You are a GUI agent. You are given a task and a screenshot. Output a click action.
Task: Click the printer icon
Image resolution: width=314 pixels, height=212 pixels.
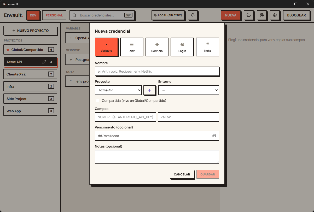click(262, 15)
